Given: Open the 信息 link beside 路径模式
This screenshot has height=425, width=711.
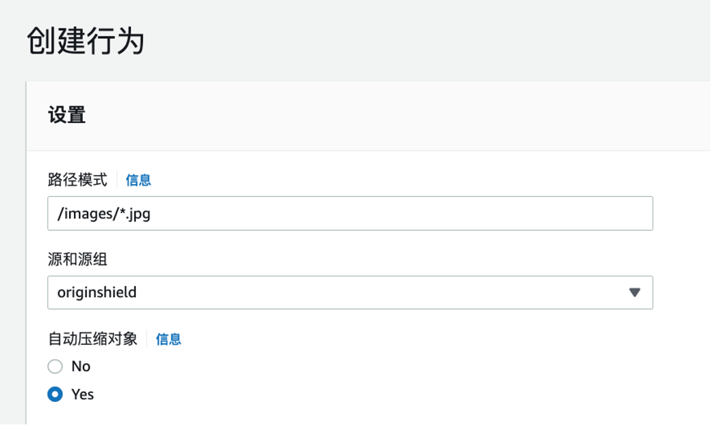Looking at the screenshot, I should point(137,180).
